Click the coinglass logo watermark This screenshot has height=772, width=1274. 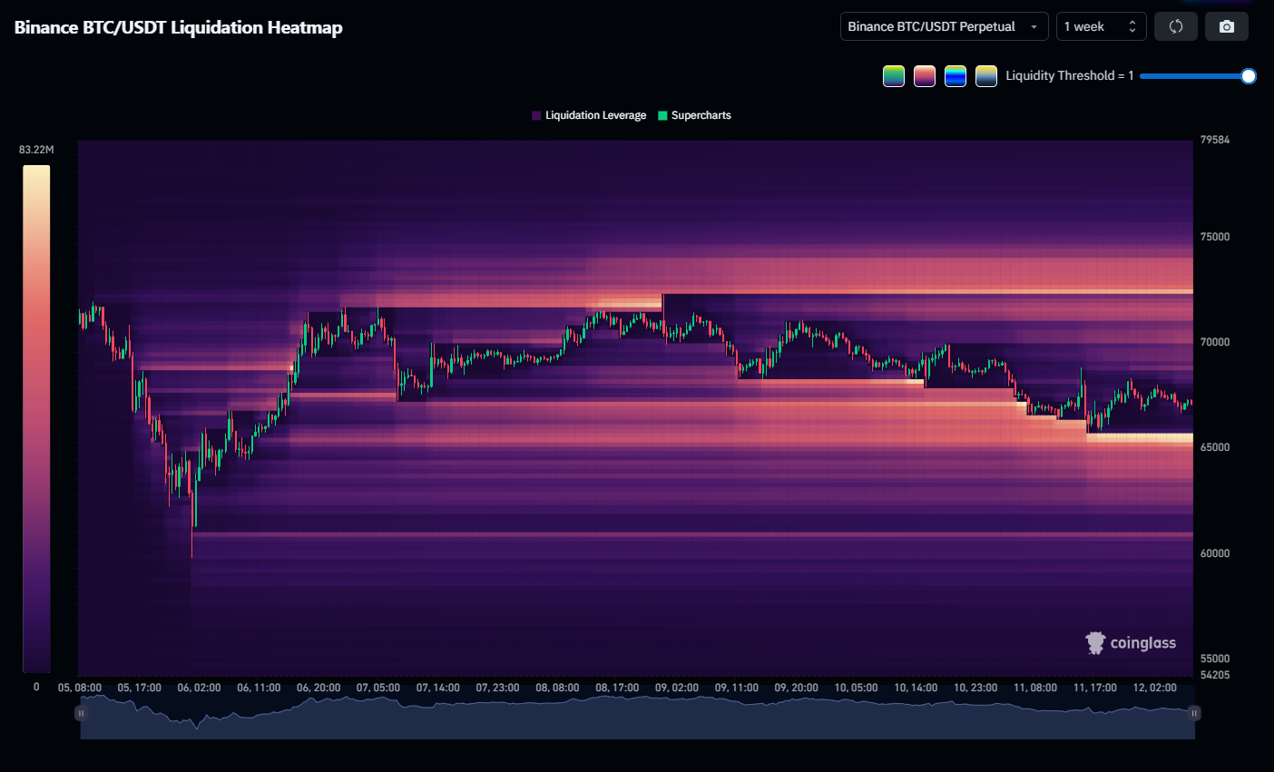click(1131, 642)
